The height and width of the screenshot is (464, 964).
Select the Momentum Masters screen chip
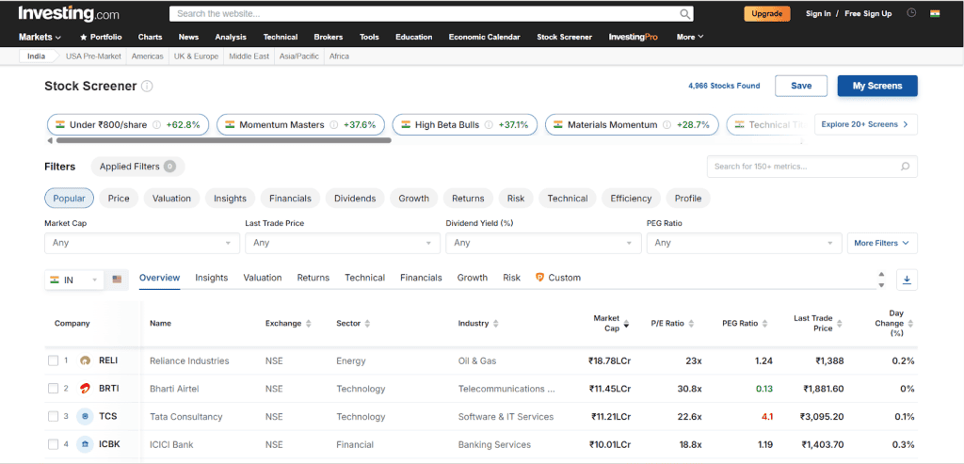300,125
